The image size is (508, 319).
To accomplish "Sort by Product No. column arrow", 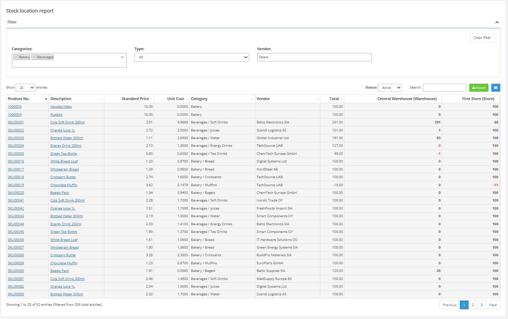I will click(46, 99).
